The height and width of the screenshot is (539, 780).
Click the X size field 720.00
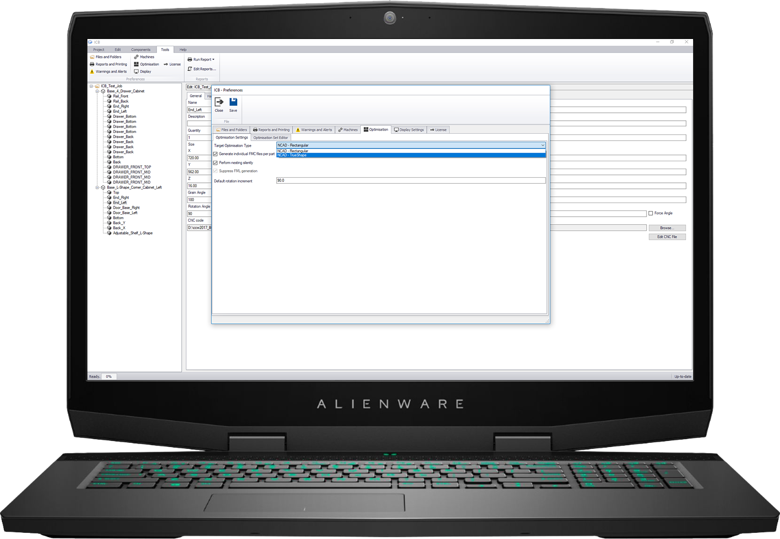click(199, 158)
